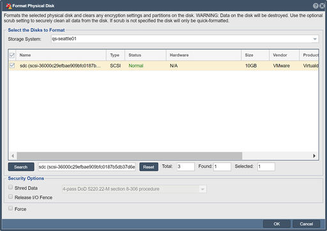Image resolution: width=327 pixels, height=231 pixels.
Task: Sort by the Status column header
Action: [x=146, y=56]
